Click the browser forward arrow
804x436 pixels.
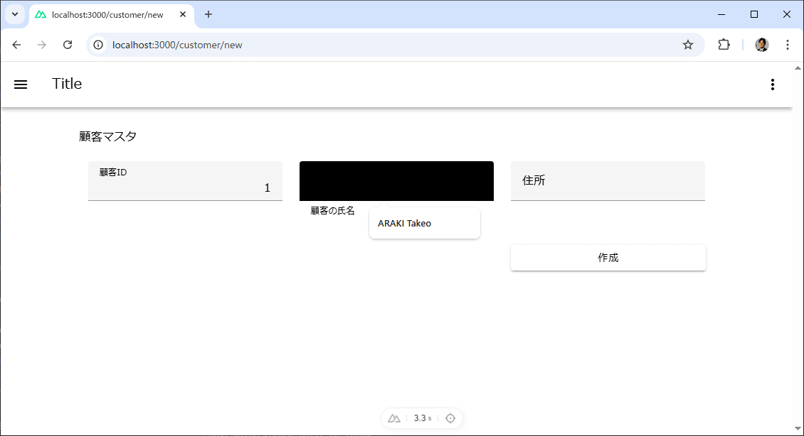click(x=41, y=45)
